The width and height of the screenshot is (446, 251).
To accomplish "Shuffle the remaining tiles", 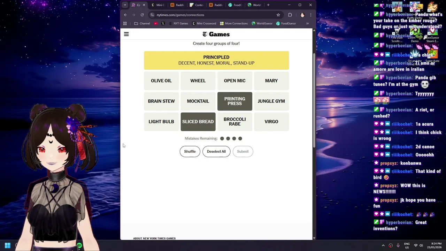I will pyautogui.click(x=190, y=151).
